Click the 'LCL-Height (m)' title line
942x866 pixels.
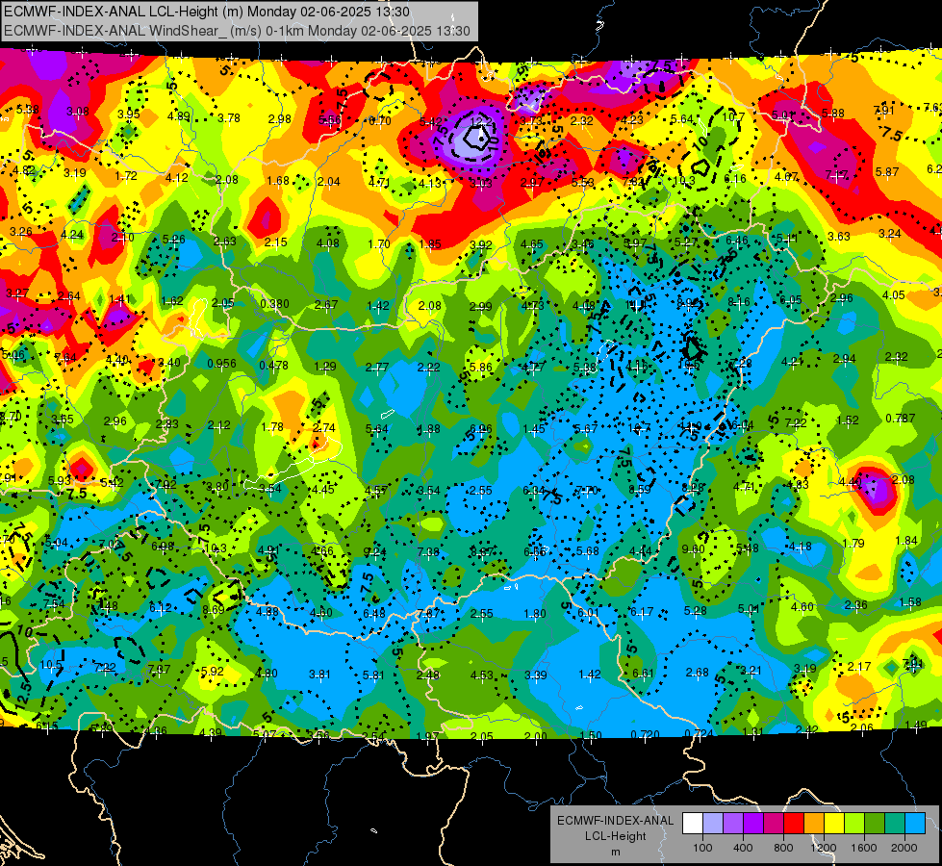(207, 12)
